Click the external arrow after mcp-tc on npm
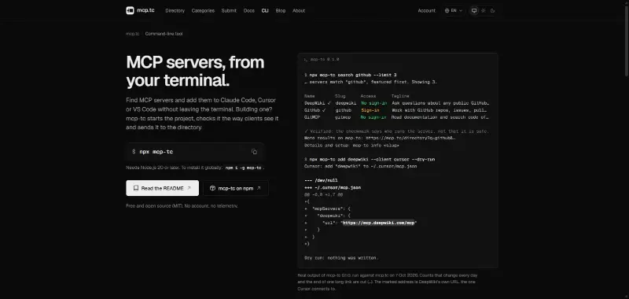Viewport: 629px width, 299px height. tap(259, 188)
